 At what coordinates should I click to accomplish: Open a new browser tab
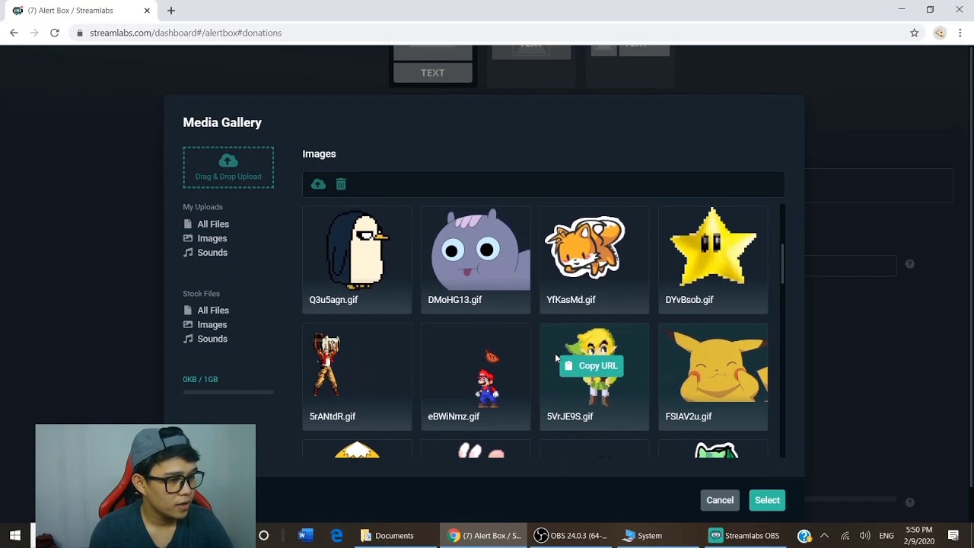point(171,11)
